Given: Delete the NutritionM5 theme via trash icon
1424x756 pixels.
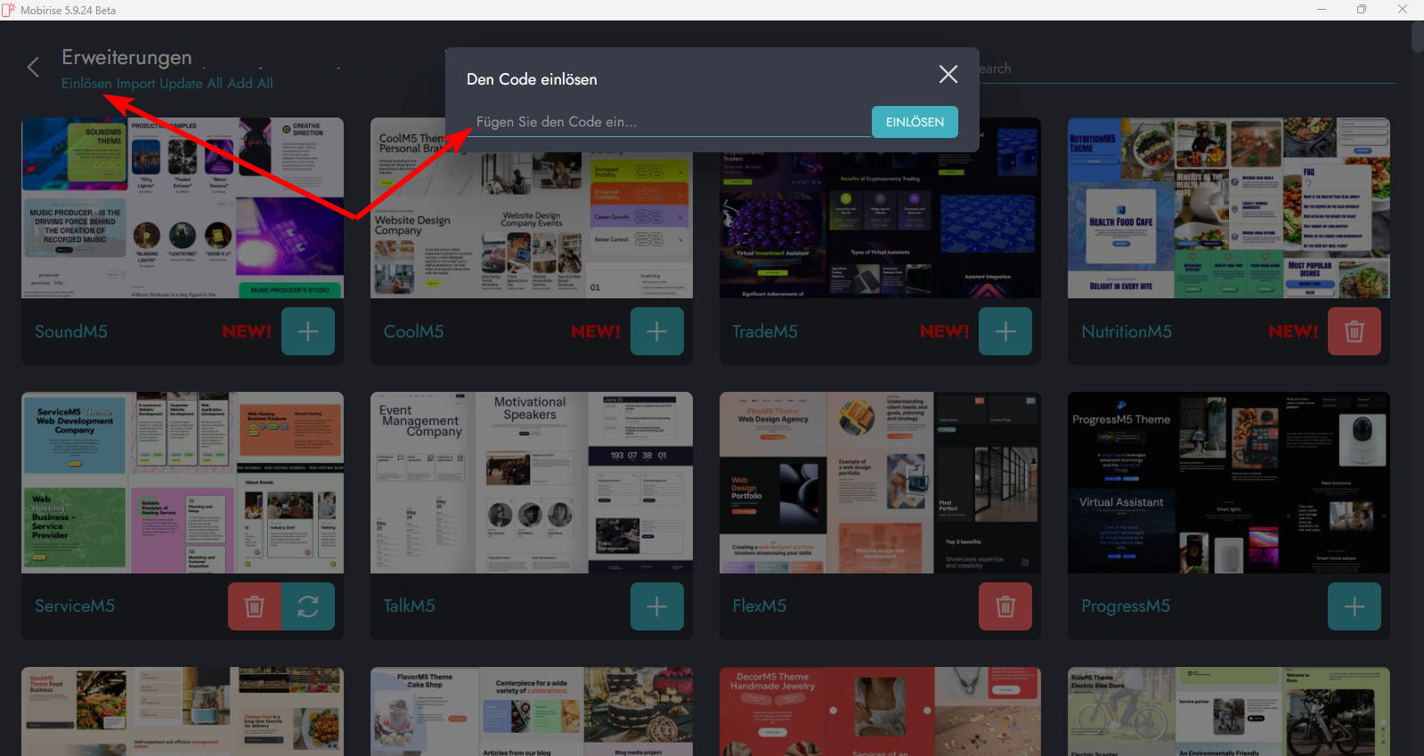Looking at the screenshot, I should (x=1354, y=331).
